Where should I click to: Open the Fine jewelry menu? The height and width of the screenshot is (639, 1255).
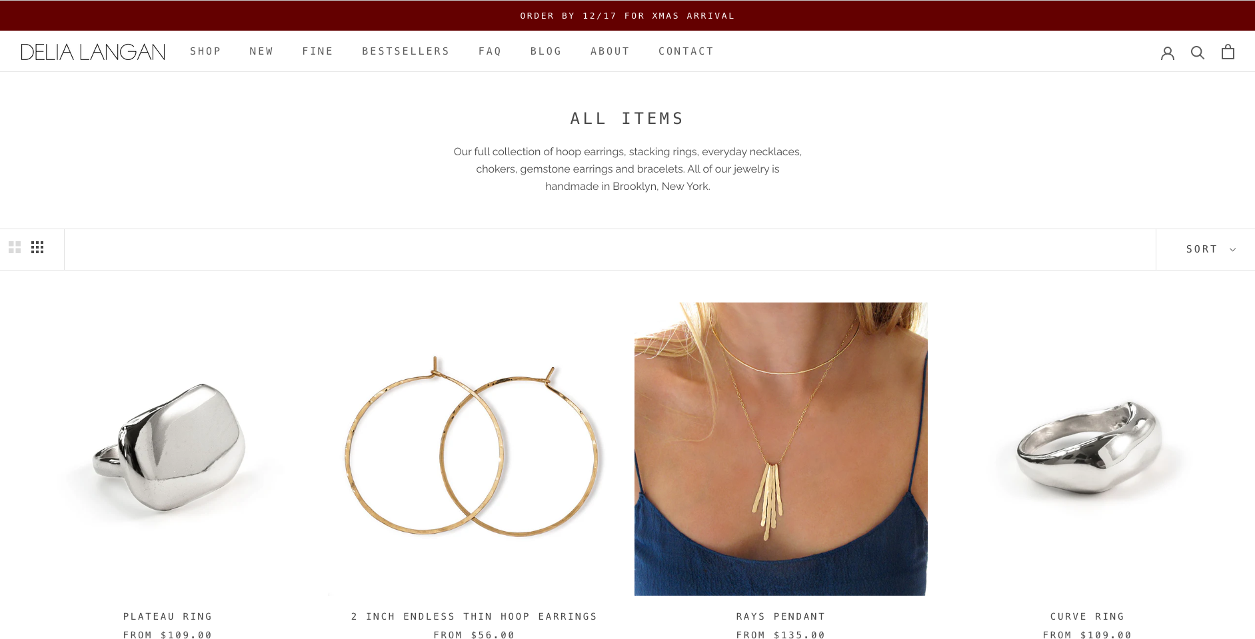[x=317, y=51]
